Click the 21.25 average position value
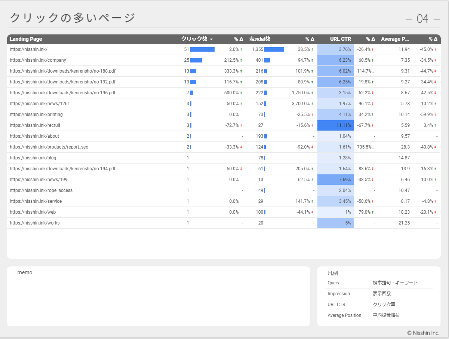449x339 pixels. tap(404, 223)
